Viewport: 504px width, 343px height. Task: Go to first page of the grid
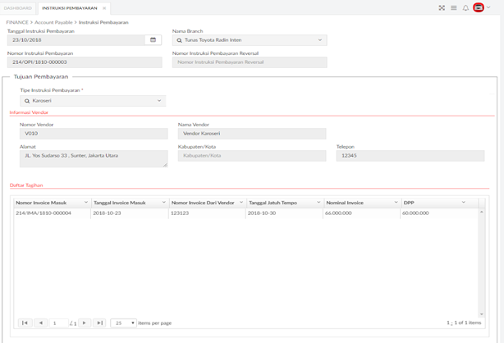[x=25, y=322]
